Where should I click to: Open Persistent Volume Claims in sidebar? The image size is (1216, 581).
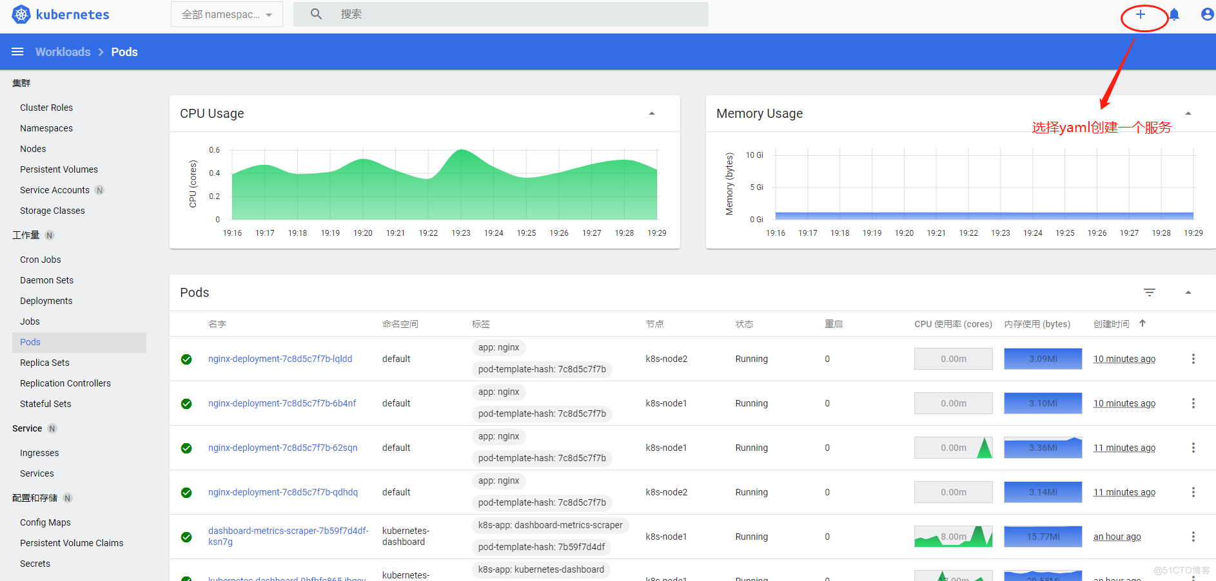(72, 543)
